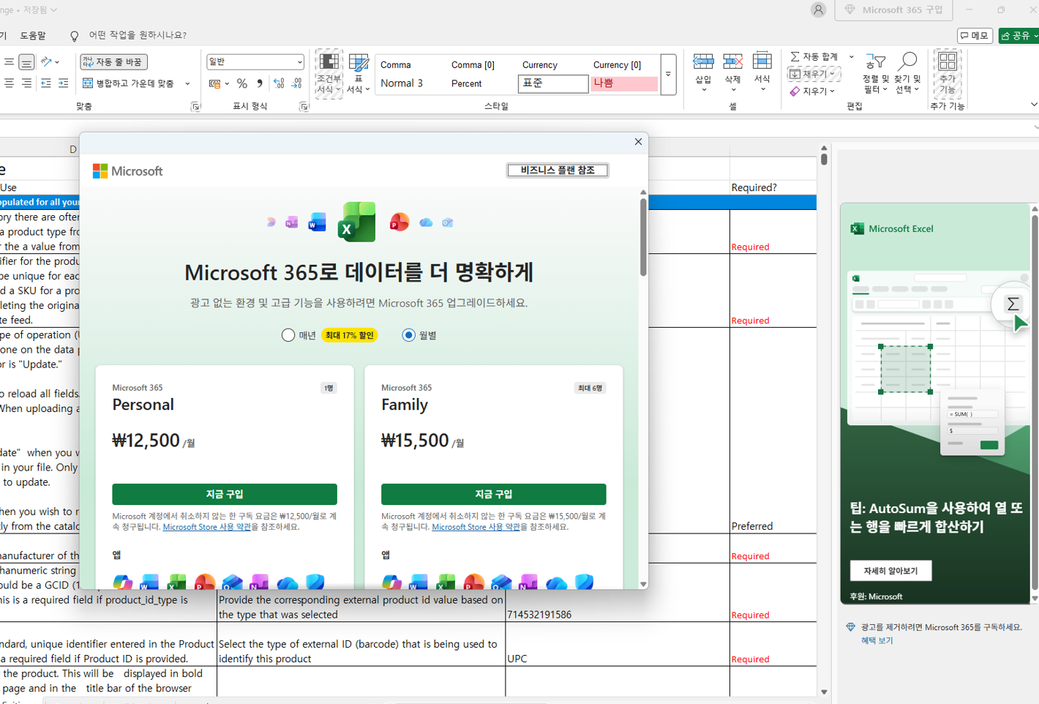The image size is (1039, 704).
Task: Open number format dialog launcher
Action: coord(304,107)
